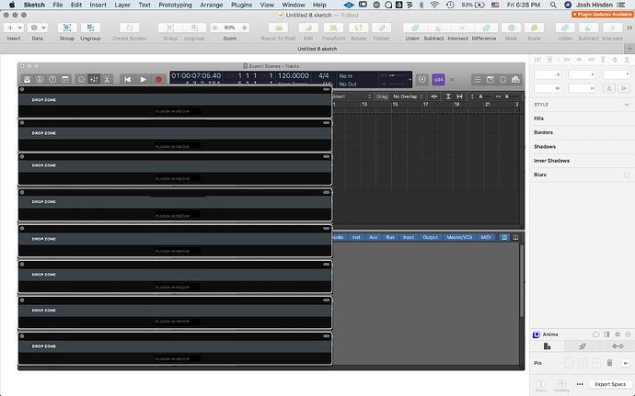Open the quick help question icon
The width and height of the screenshot is (635, 396).
52,80
